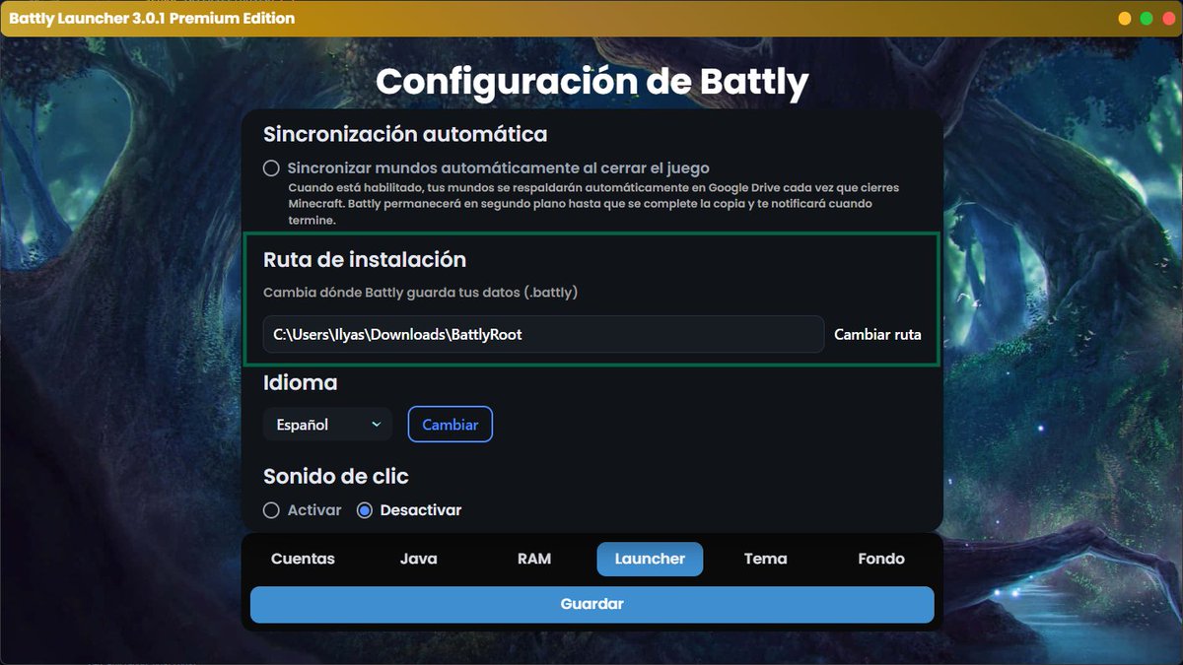Click the green maximize window dot
The width and height of the screenshot is (1183, 665).
tap(1147, 19)
